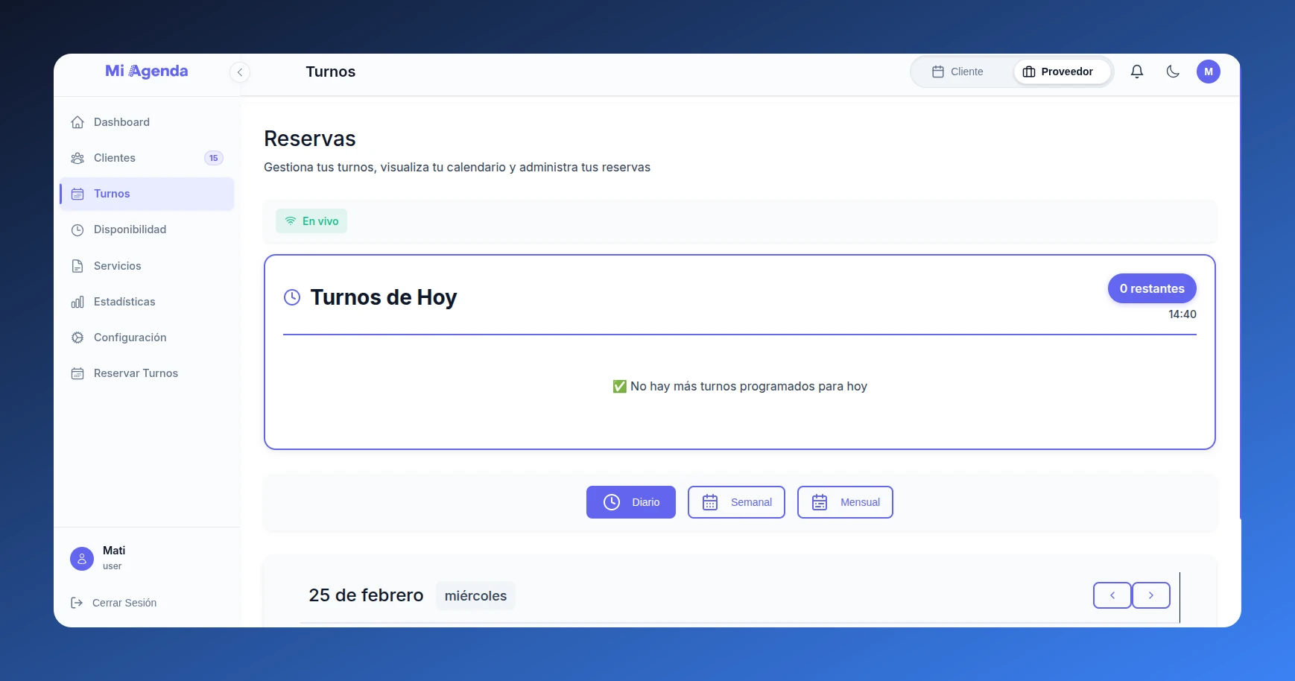Switch to Cliente mode
This screenshot has width=1295, height=681.
click(x=958, y=72)
